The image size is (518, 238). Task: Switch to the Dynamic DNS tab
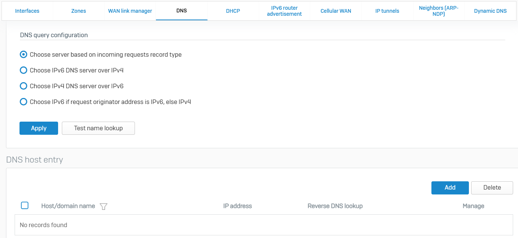coord(490,11)
